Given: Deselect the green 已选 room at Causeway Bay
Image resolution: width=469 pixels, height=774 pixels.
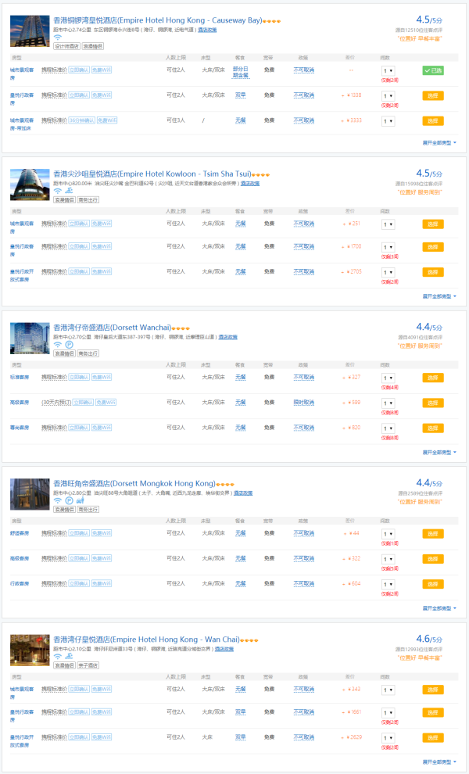Looking at the screenshot, I should coord(433,70).
